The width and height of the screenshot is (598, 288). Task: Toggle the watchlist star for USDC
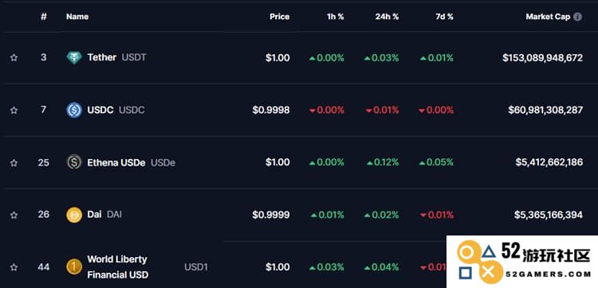14,110
